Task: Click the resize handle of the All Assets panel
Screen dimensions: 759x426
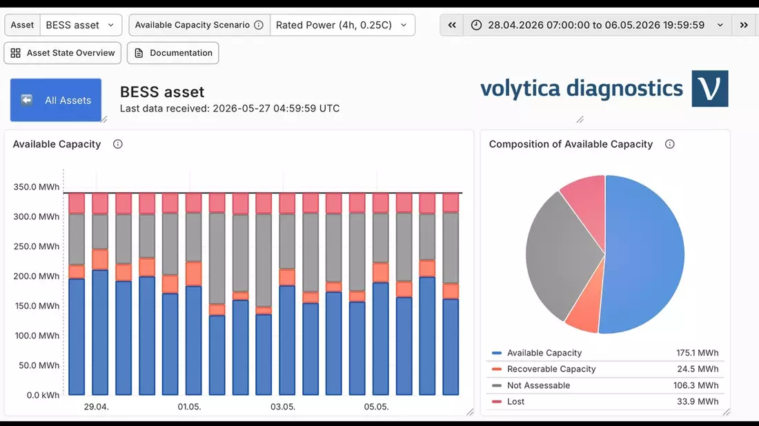Action: point(103,119)
